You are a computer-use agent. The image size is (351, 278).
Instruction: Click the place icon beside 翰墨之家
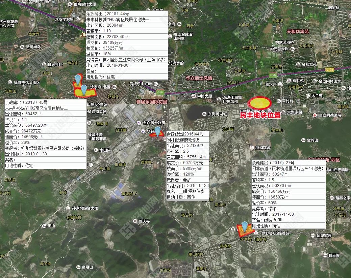(332, 197)
